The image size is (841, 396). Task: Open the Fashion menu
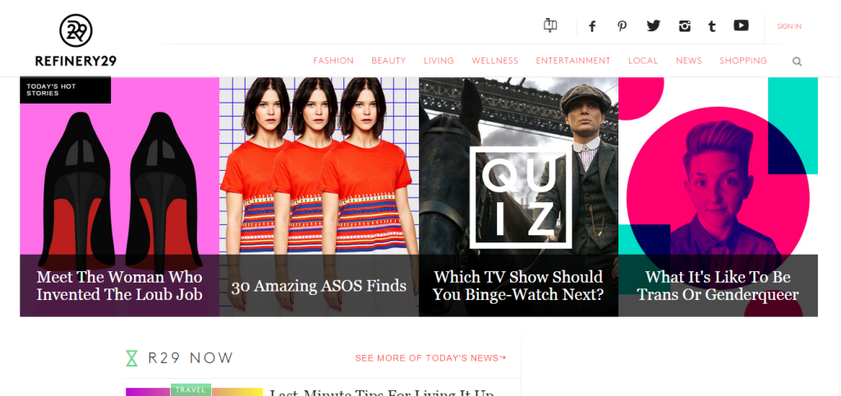pyautogui.click(x=333, y=61)
